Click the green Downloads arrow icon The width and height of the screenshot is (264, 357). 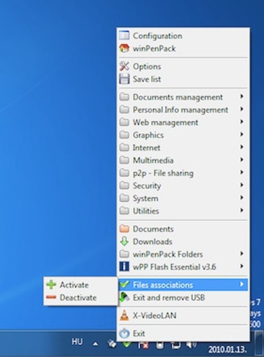[124, 242]
